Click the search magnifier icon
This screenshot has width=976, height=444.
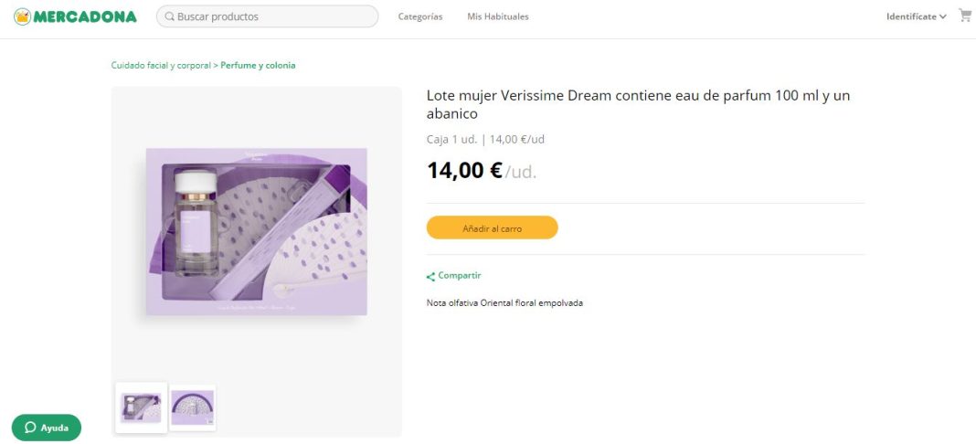[x=170, y=16]
